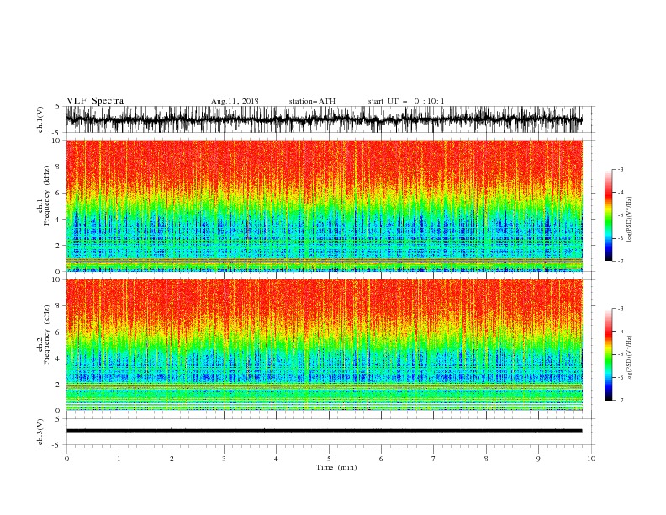Viewport: 666px width, 515px height.
Task: Click the "ch.3(V)" axis label
Action: tap(40, 432)
